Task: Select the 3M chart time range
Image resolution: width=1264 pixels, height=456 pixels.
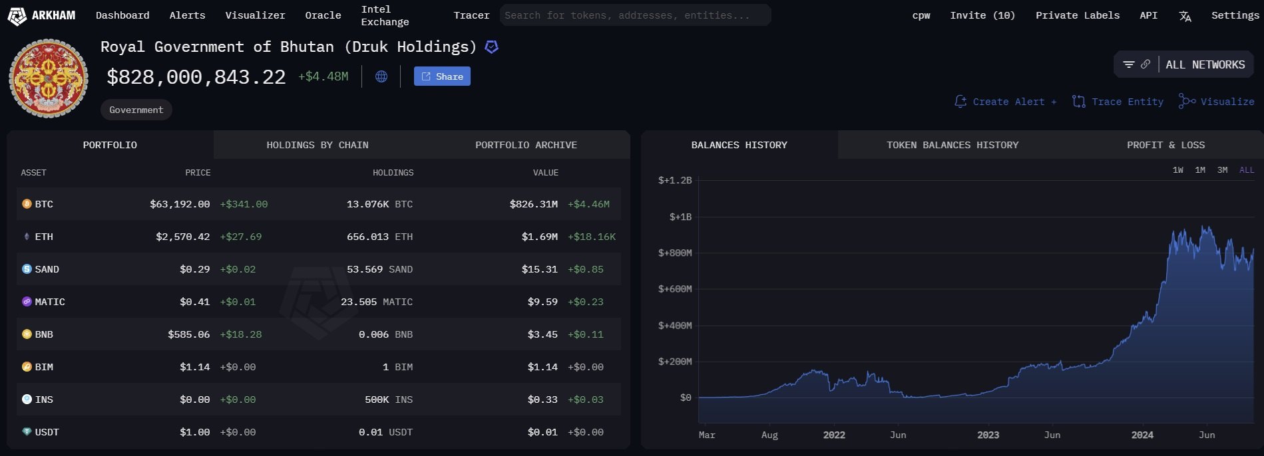Action: pyautogui.click(x=1222, y=170)
